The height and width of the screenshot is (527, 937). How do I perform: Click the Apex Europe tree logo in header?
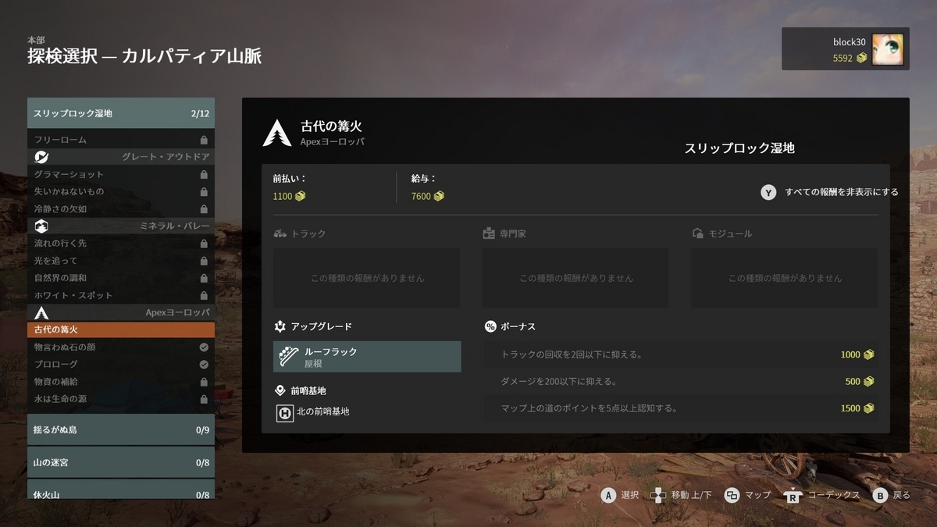coord(276,133)
